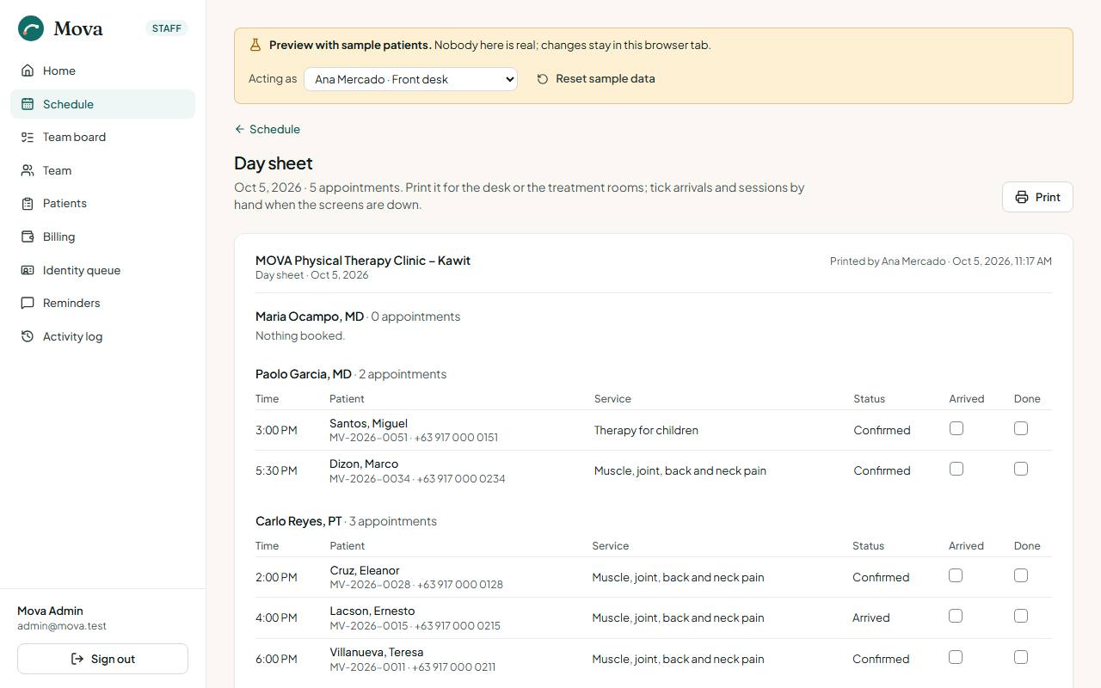Viewport: 1101px width, 688px height.
Task: Click admin@mova.test account email
Action: (62, 626)
